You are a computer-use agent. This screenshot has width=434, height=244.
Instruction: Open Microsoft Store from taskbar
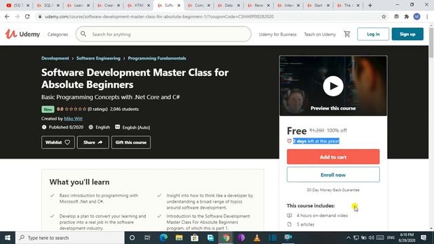(195, 238)
